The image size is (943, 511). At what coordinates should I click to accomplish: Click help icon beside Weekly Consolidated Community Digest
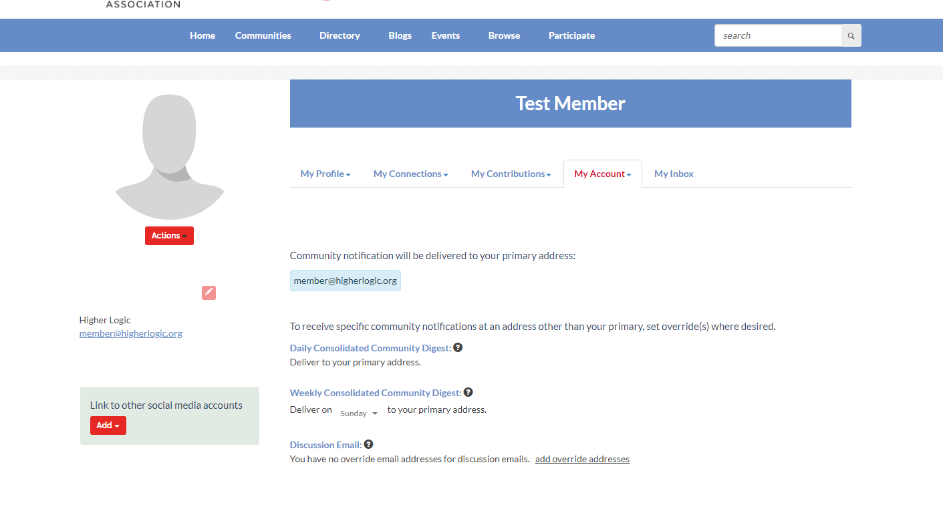(468, 392)
